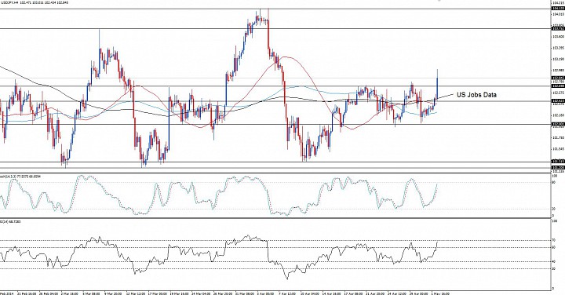Viewport: 565px width, 295px height.
Task: Click the 70 level label in RSI panel
Action: [554, 240]
